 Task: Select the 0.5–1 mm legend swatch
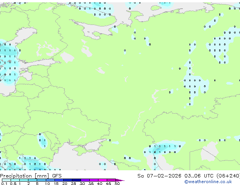(x=15, y=180)
